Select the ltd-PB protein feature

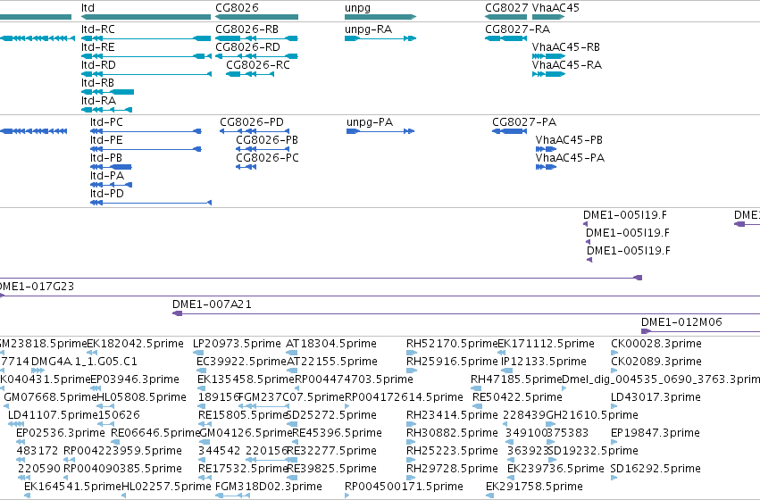click(106, 158)
